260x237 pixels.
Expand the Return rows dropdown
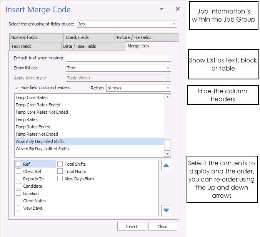[x=168, y=88]
